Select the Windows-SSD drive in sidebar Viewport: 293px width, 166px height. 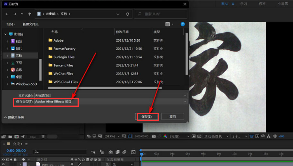click(x=26, y=84)
